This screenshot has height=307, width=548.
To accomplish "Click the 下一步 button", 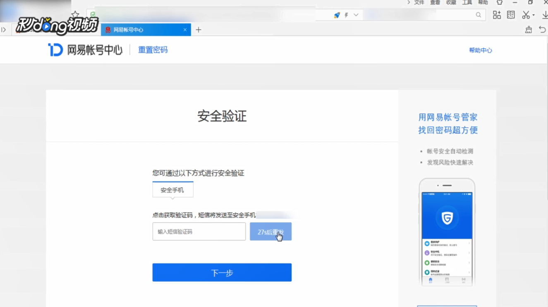I will pyautogui.click(x=222, y=273).
